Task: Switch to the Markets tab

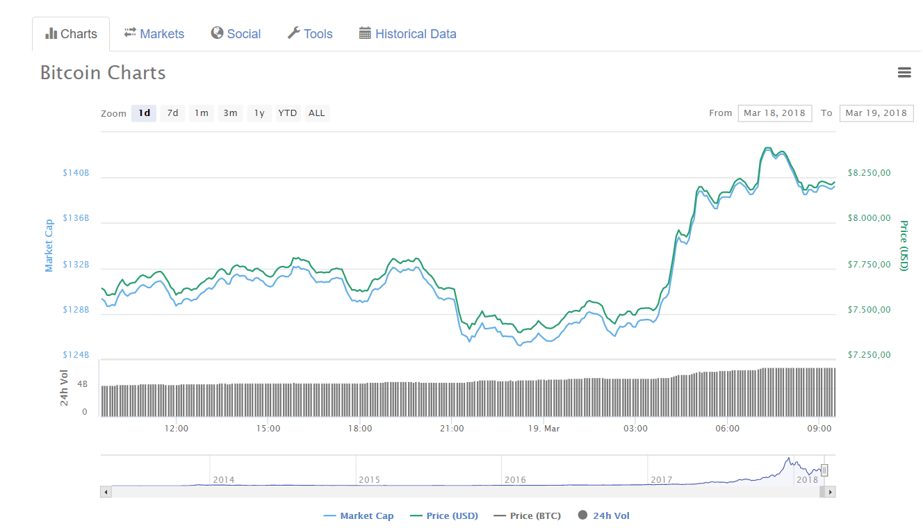Action: pyautogui.click(x=154, y=34)
